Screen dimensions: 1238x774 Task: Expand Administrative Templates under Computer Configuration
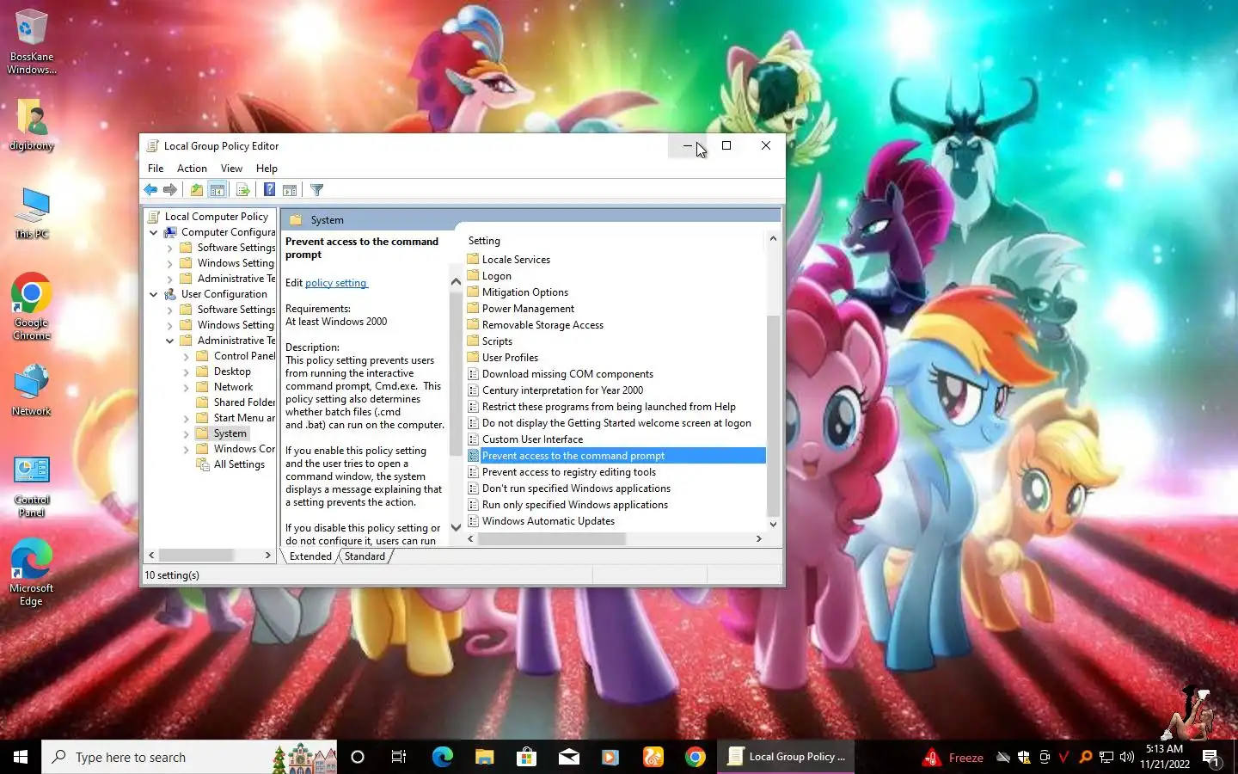[169, 279]
